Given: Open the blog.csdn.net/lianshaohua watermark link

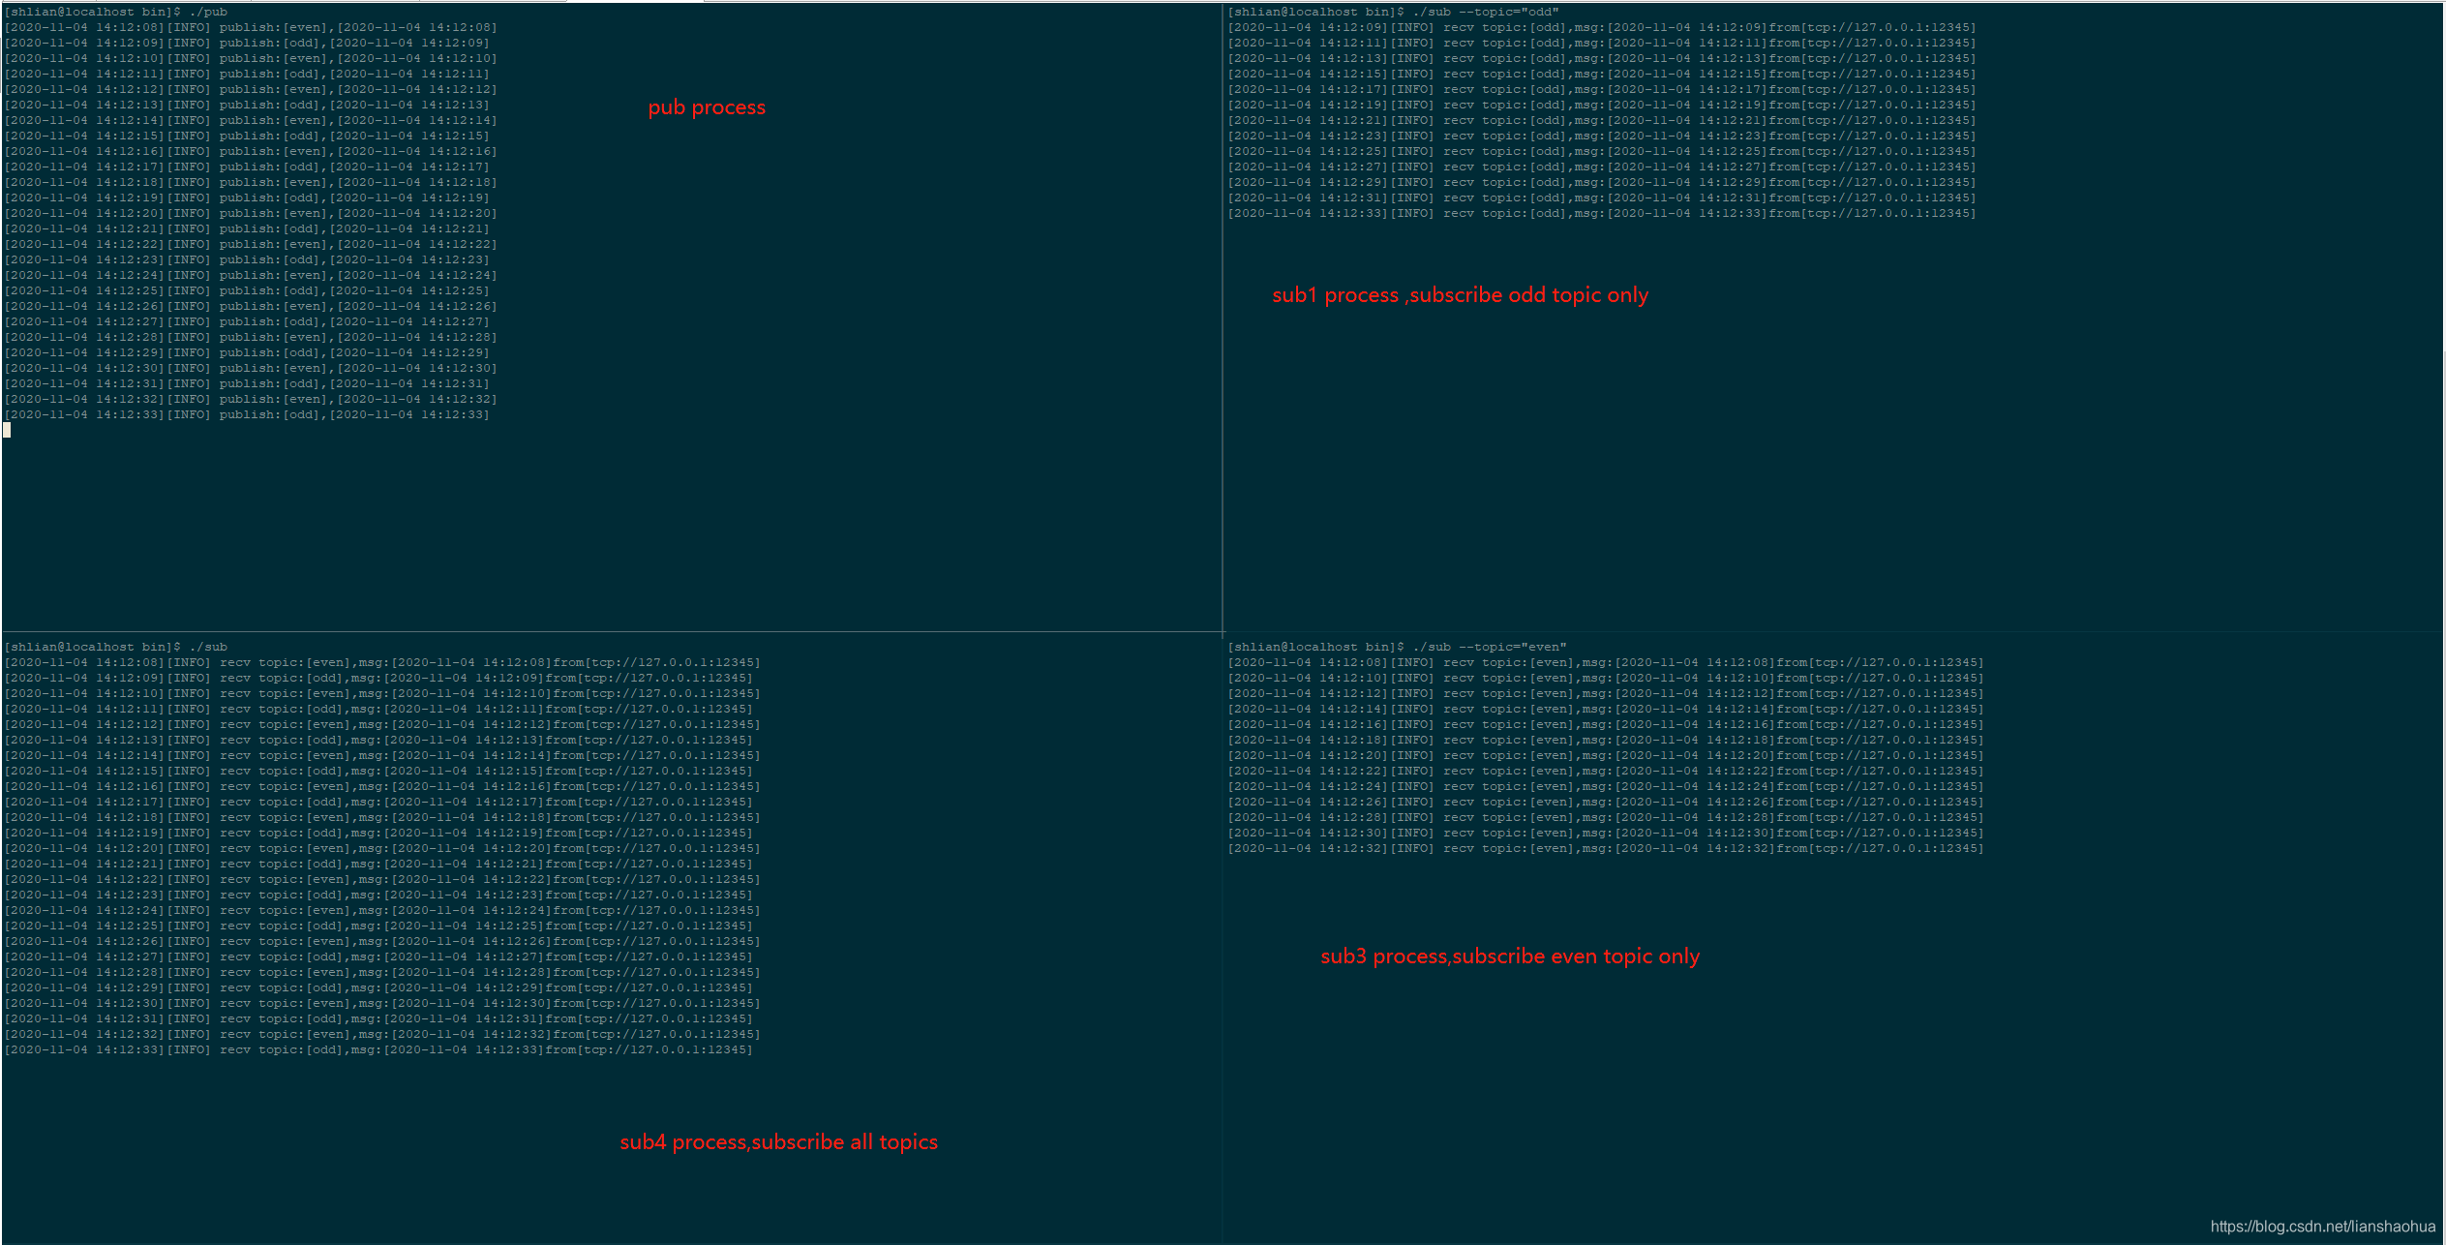Looking at the screenshot, I should (2322, 1227).
